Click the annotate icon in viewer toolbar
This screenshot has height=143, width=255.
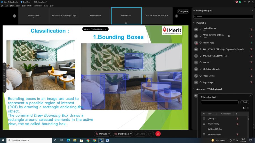(x=4, y=70)
